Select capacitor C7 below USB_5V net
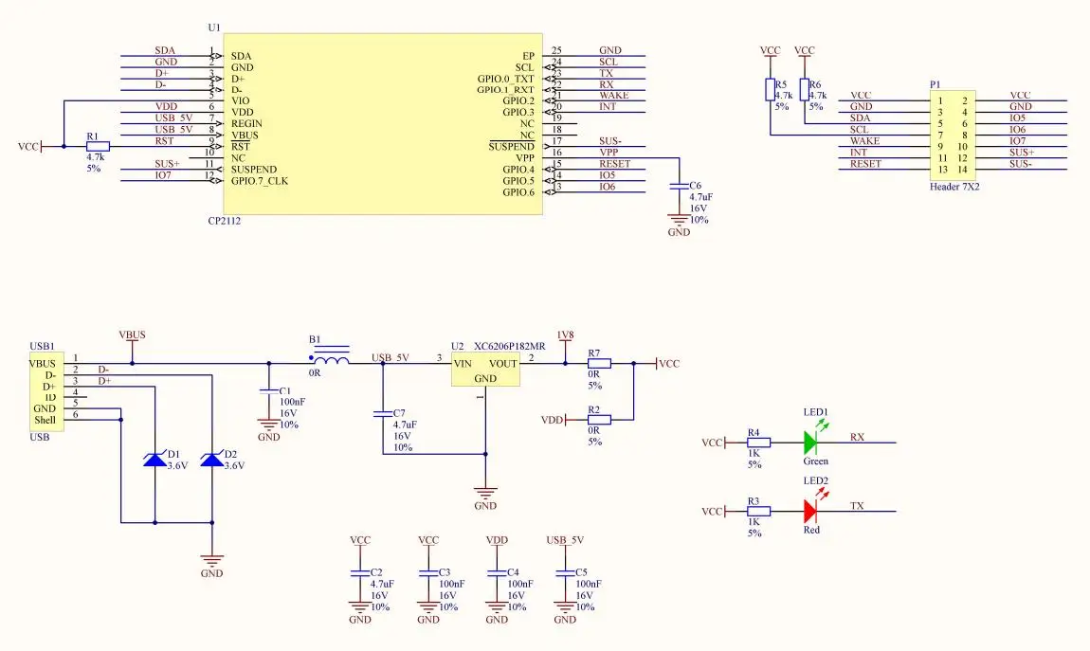 (383, 413)
